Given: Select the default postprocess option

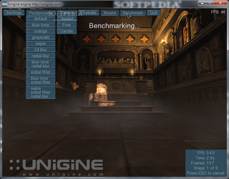Looking at the screenshot, I should click(41, 19).
